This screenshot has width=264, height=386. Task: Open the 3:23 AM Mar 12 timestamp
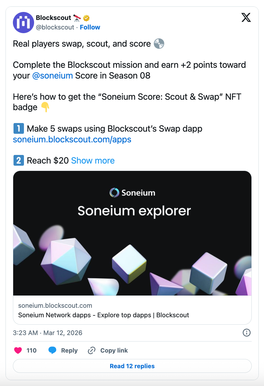pos(48,333)
